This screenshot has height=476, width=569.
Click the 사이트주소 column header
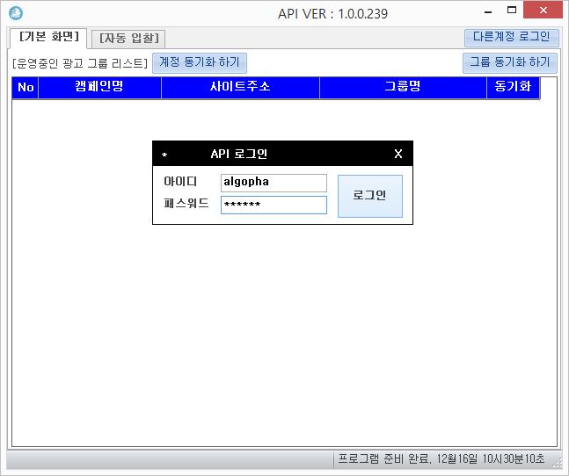pyautogui.click(x=240, y=88)
